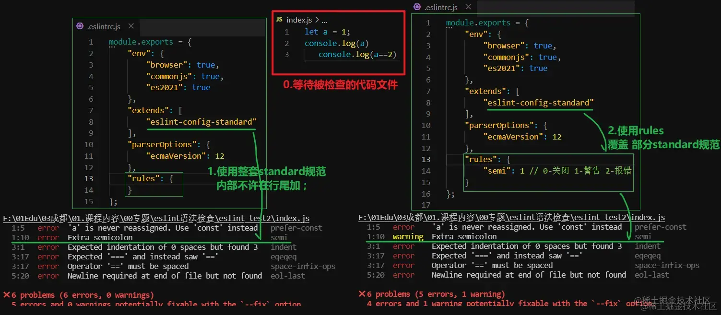Click 'indent' rule name in left terminal

coord(284,247)
